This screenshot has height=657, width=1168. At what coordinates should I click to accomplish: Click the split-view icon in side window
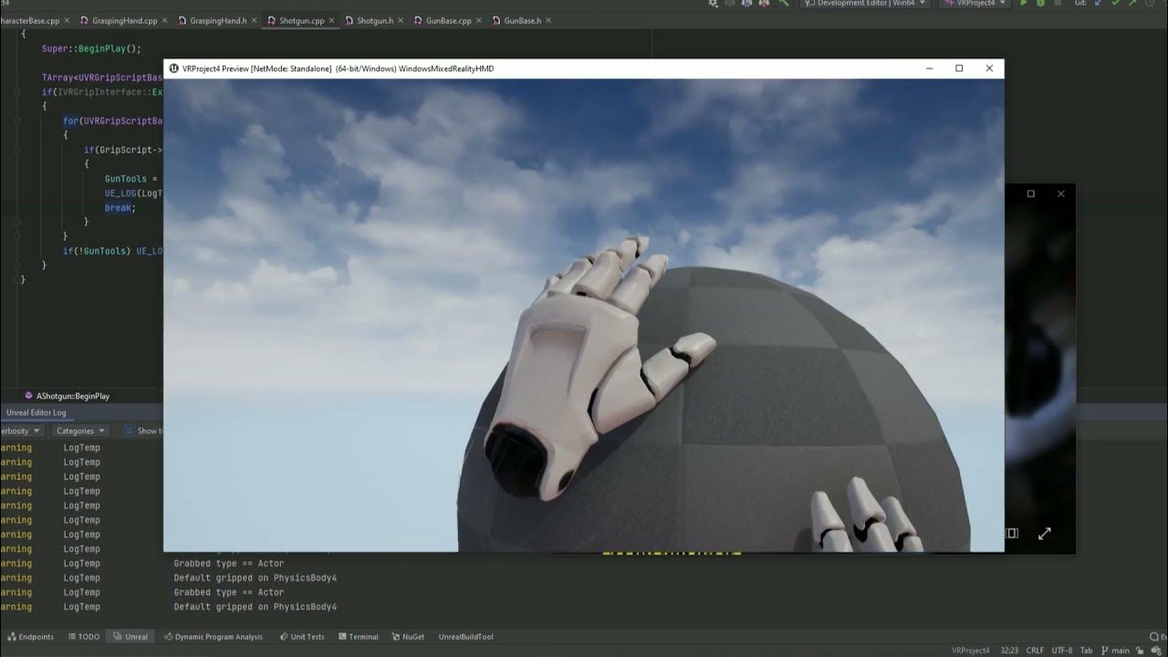[x=1011, y=533]
